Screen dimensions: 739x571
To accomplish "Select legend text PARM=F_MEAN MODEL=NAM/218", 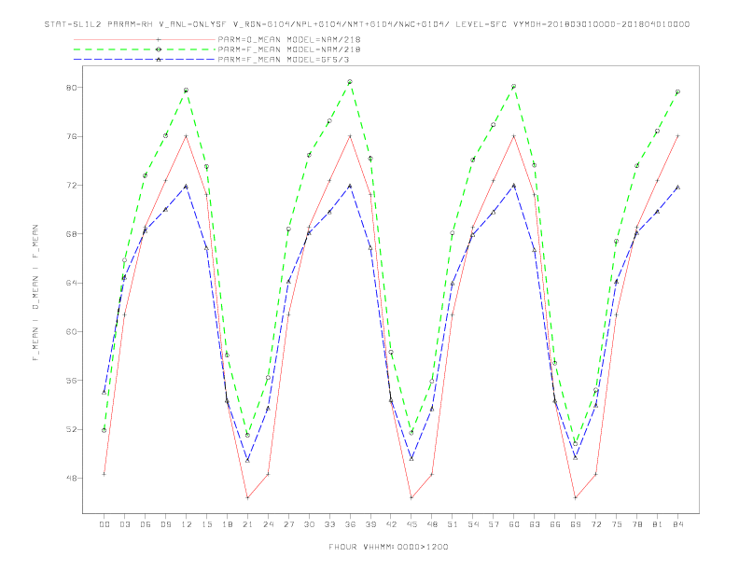I will click(x=289, y=49).
